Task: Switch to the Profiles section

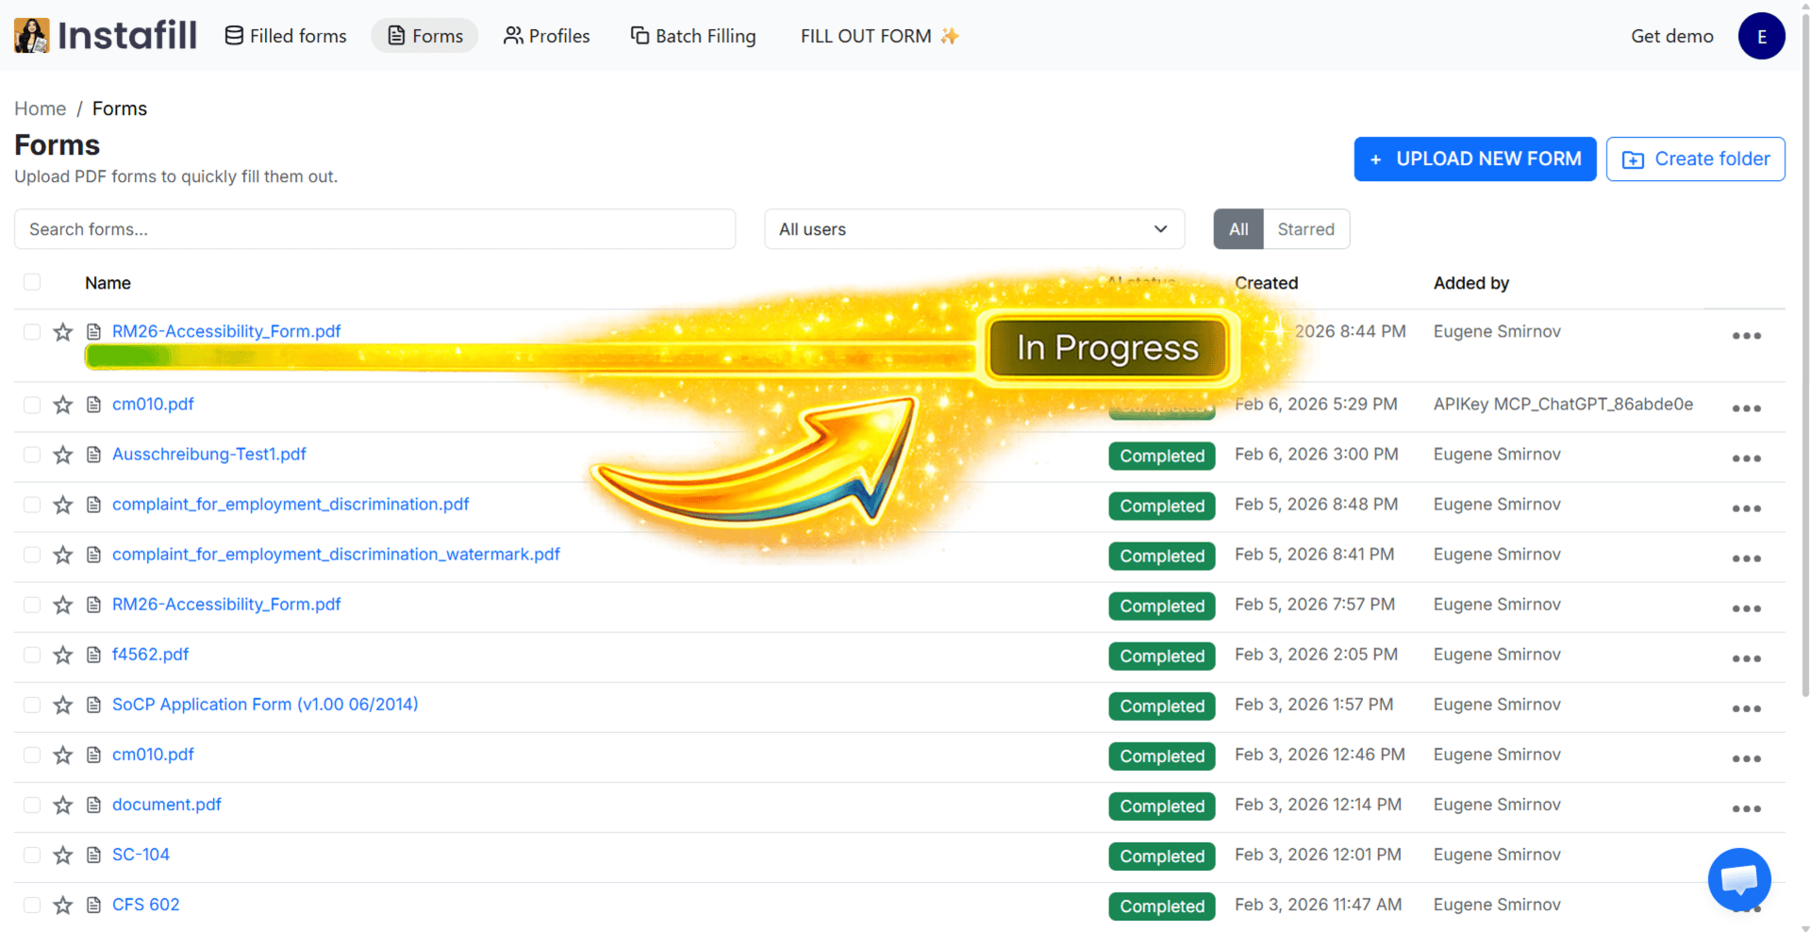Action: (546, 35)
